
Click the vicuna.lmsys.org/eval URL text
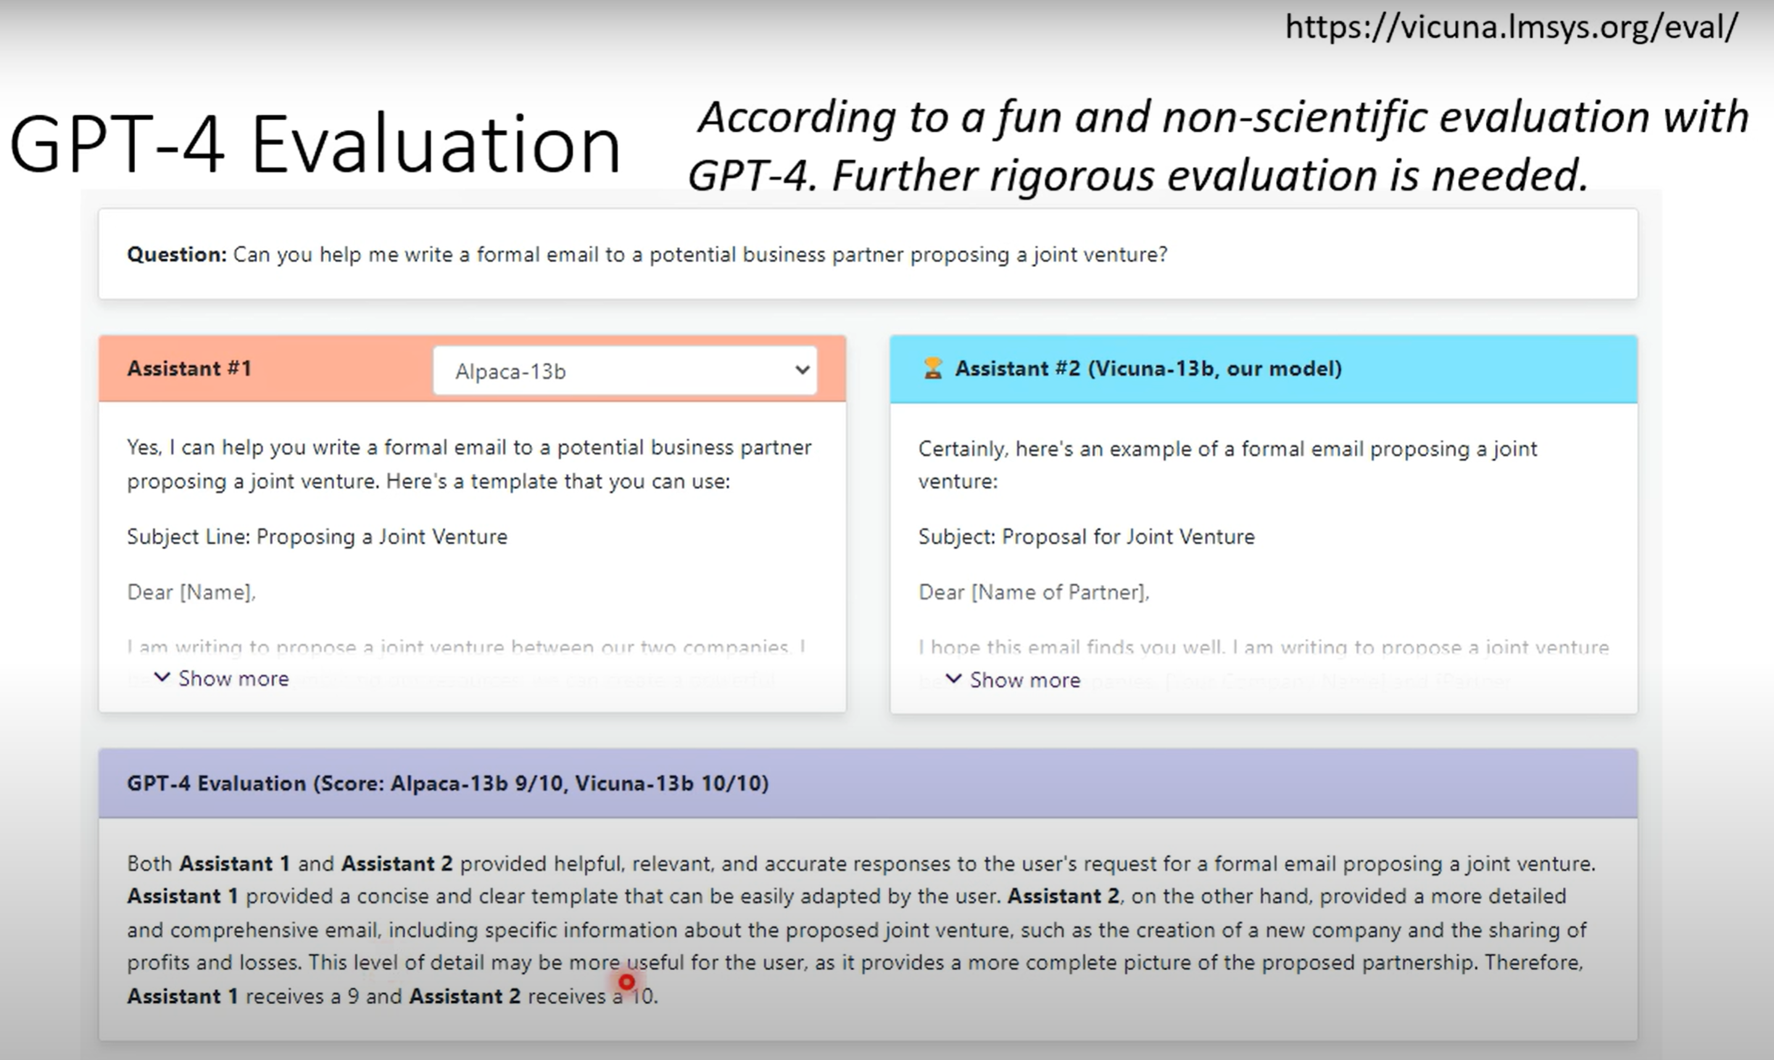(x=1511, y=27)
